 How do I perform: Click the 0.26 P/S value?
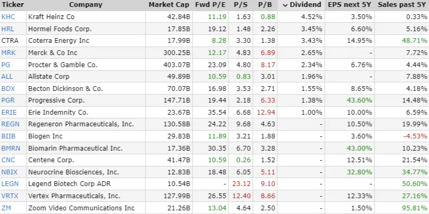[x=243, y=160]
